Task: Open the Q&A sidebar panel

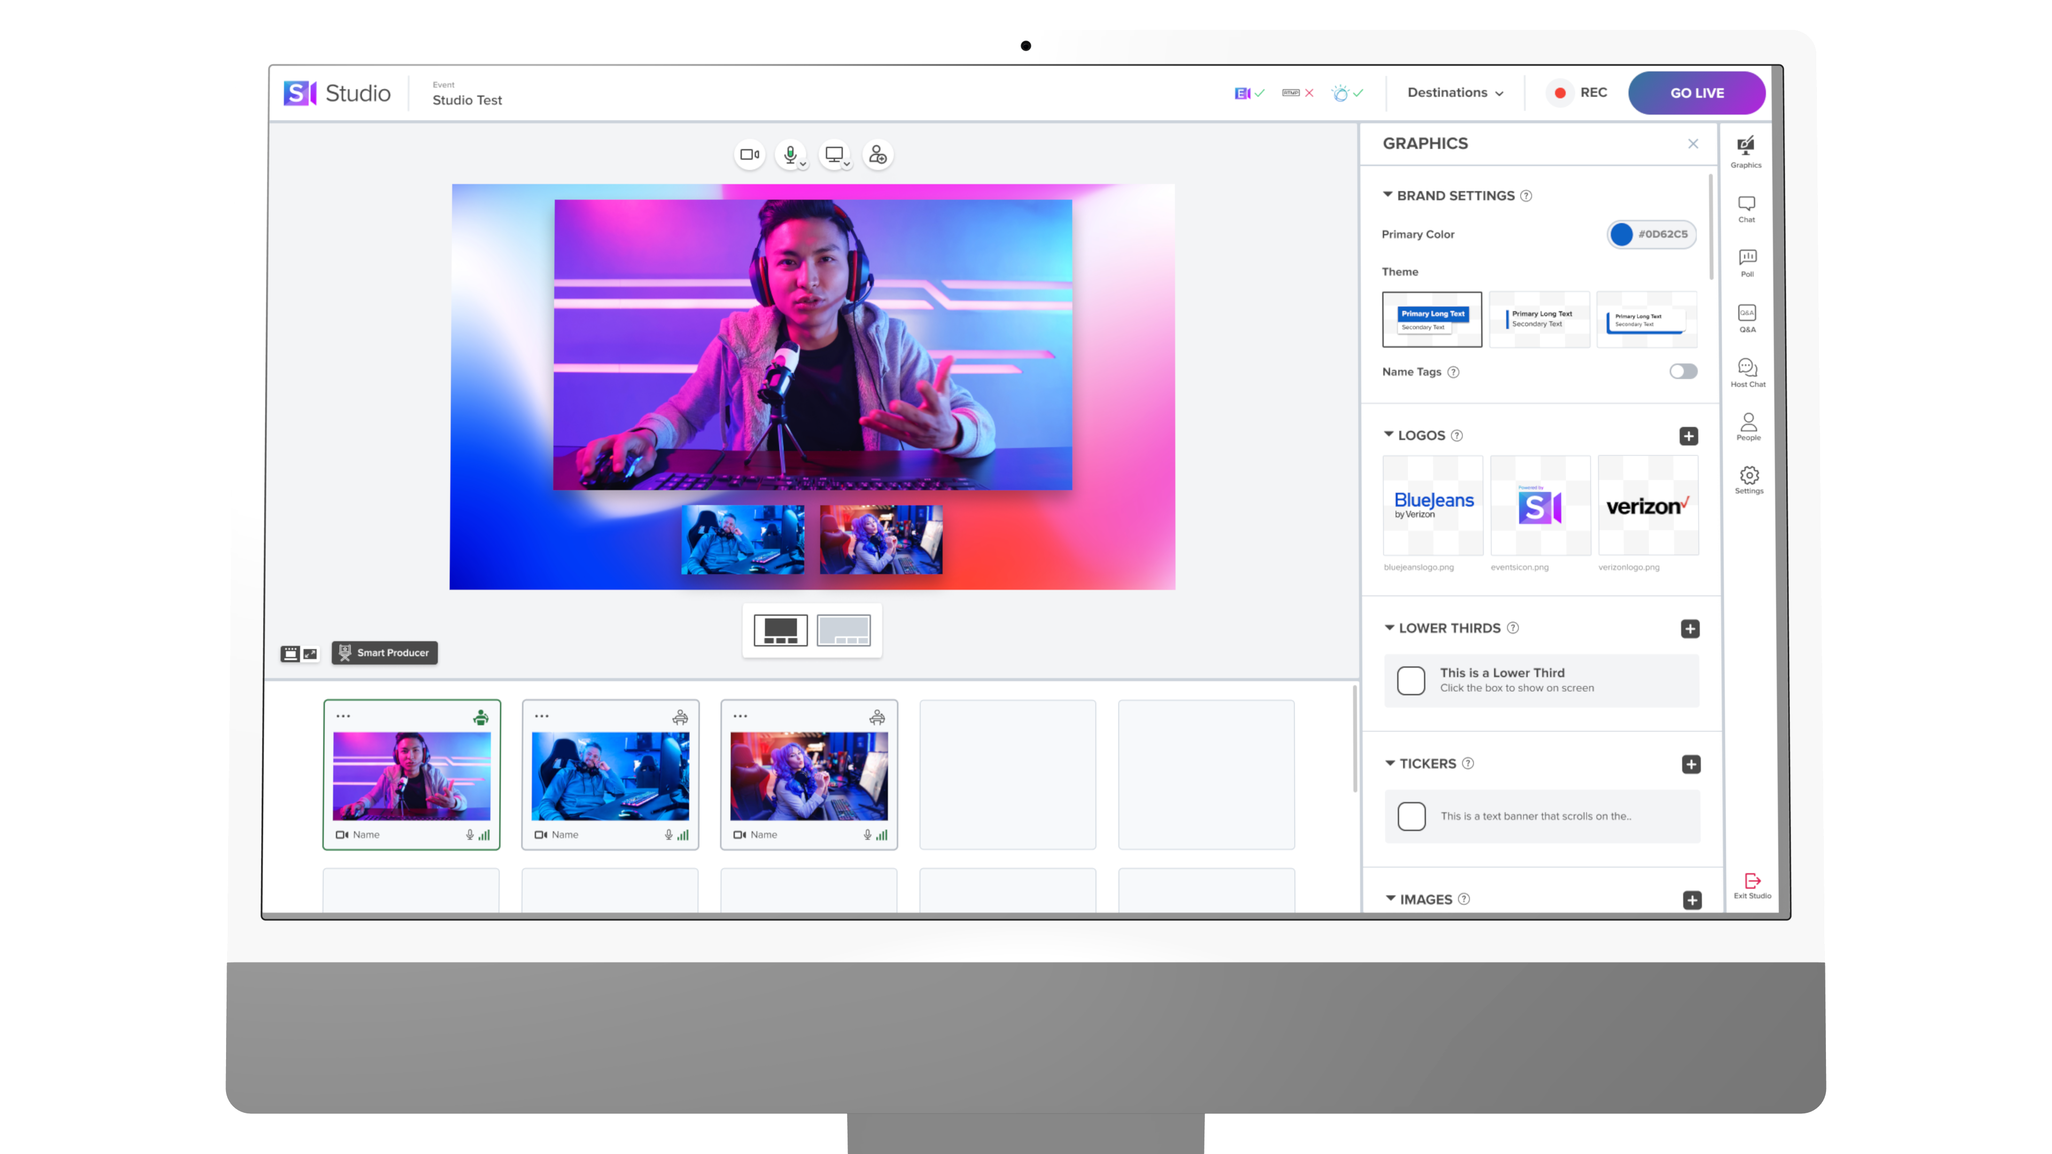Action: pos(1747,318)
